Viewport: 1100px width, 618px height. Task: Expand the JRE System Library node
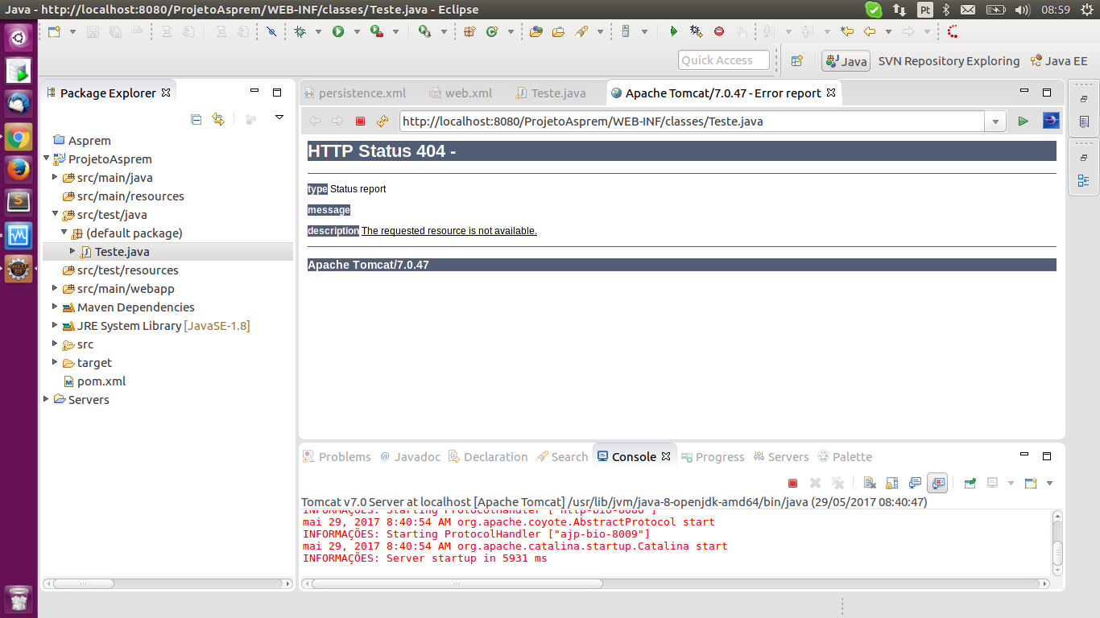pyautogui.click(x=55, y=325)
